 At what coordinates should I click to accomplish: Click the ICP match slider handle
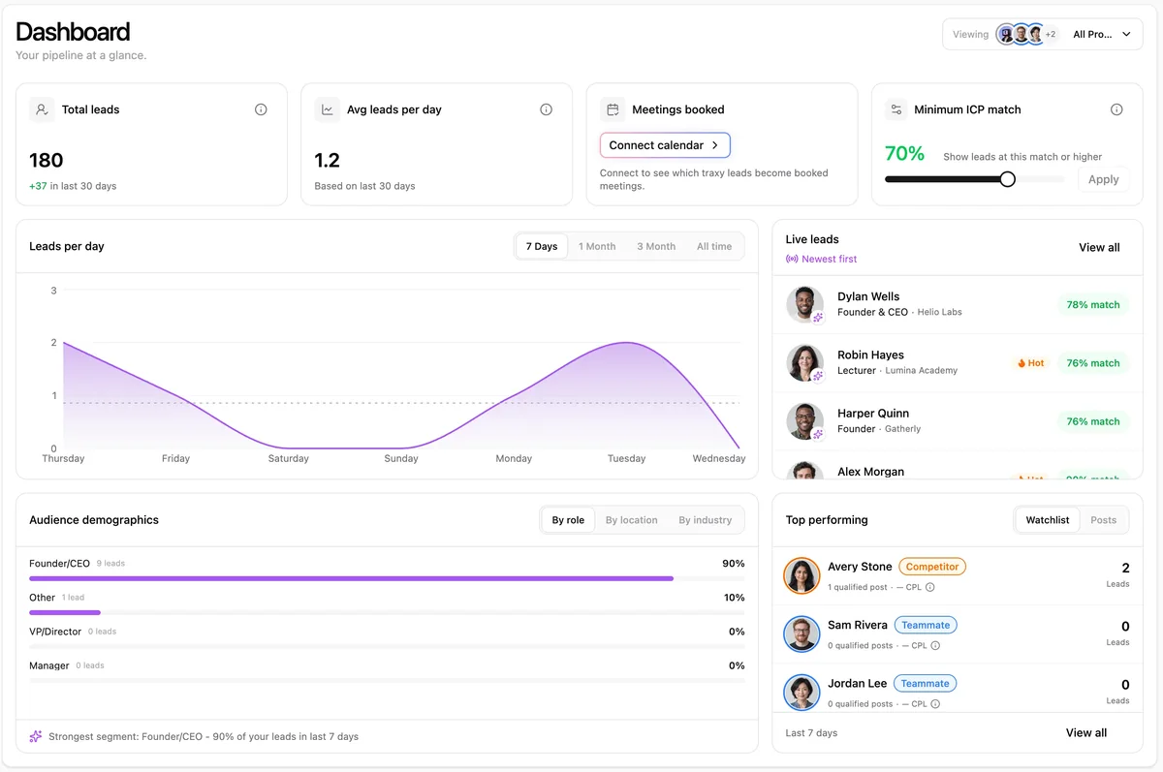(1007, 179)
